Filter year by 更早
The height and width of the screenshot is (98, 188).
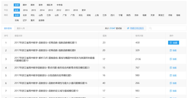tap(84, 10)
